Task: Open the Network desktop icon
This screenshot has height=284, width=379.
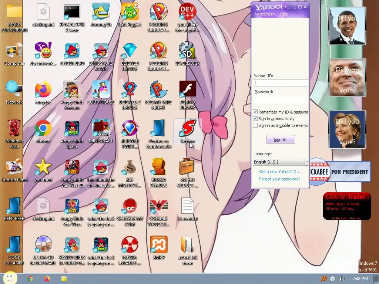Action: (14, 93)
